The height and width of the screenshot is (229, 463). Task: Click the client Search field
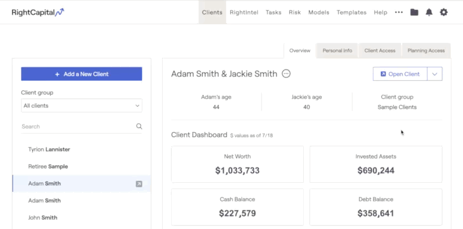click(78, 126)
